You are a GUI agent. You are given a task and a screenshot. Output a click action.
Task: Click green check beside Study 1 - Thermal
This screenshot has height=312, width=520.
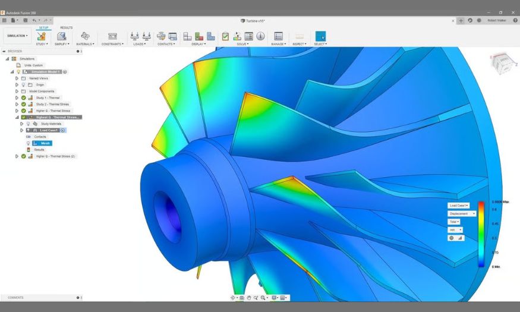[x=24, y=98]
